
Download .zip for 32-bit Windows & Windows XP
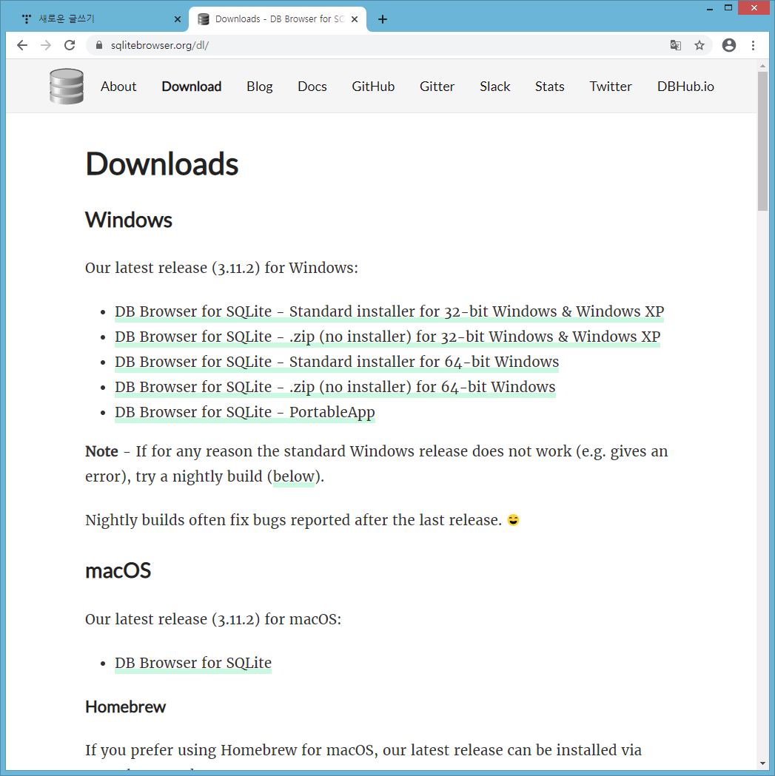[387, 337]
